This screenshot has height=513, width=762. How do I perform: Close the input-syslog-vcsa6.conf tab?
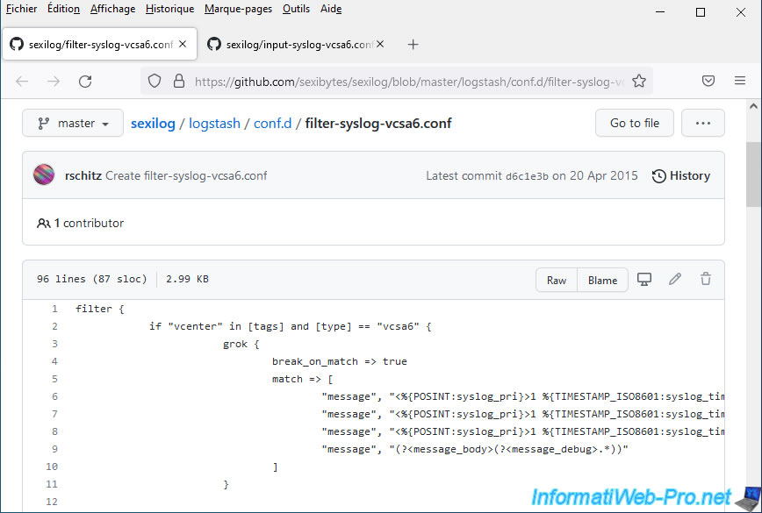(380, 44)
